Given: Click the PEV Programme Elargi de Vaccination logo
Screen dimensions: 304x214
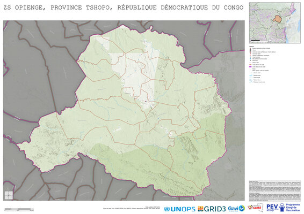Looking at the screenshot, I should pos(283,208).
